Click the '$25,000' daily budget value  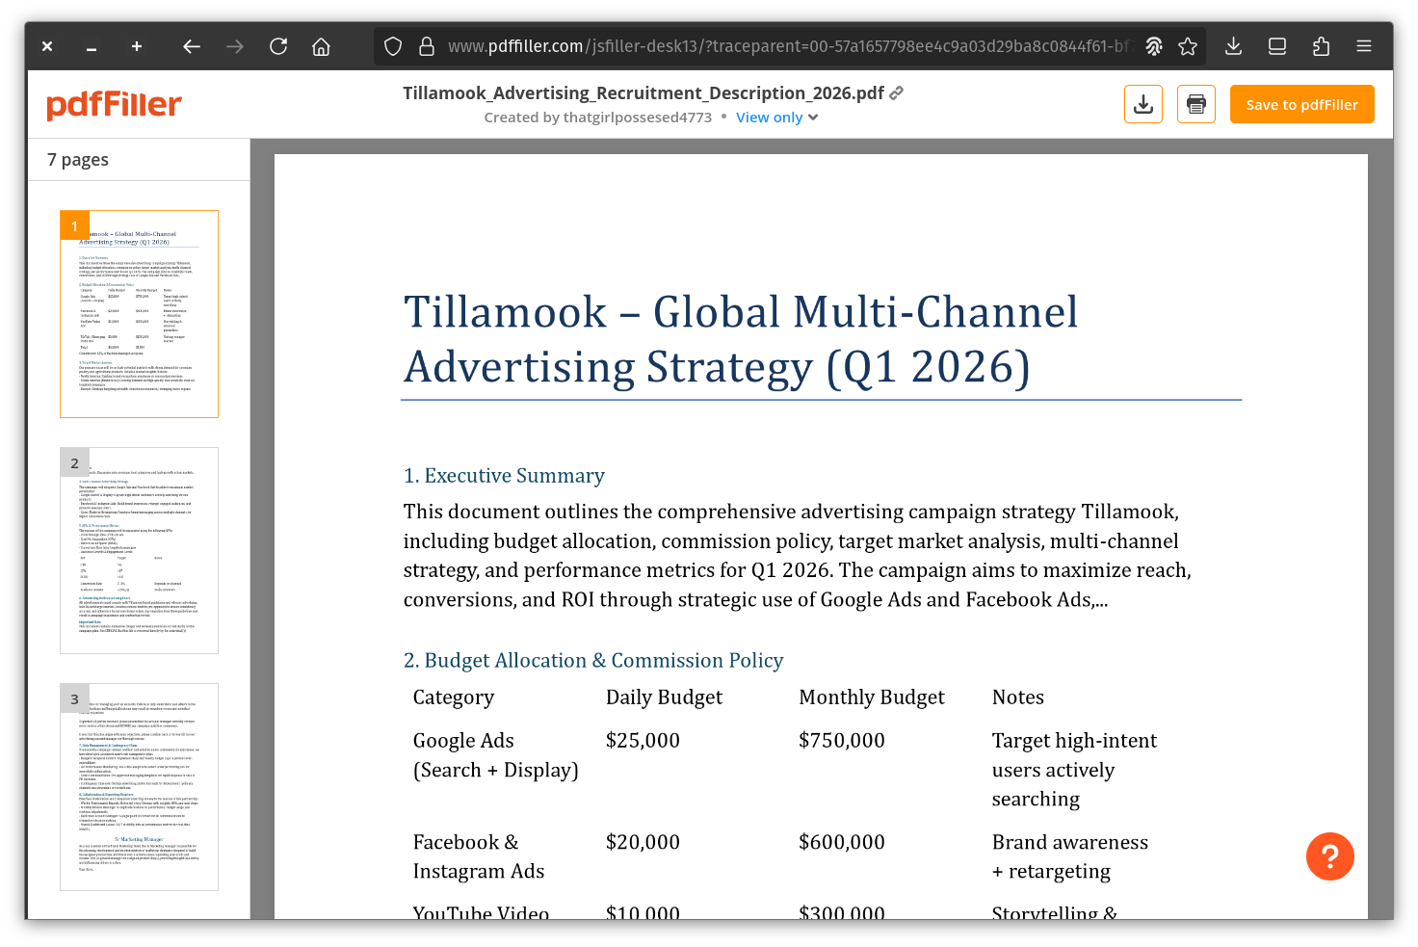(x=643, y=741)
